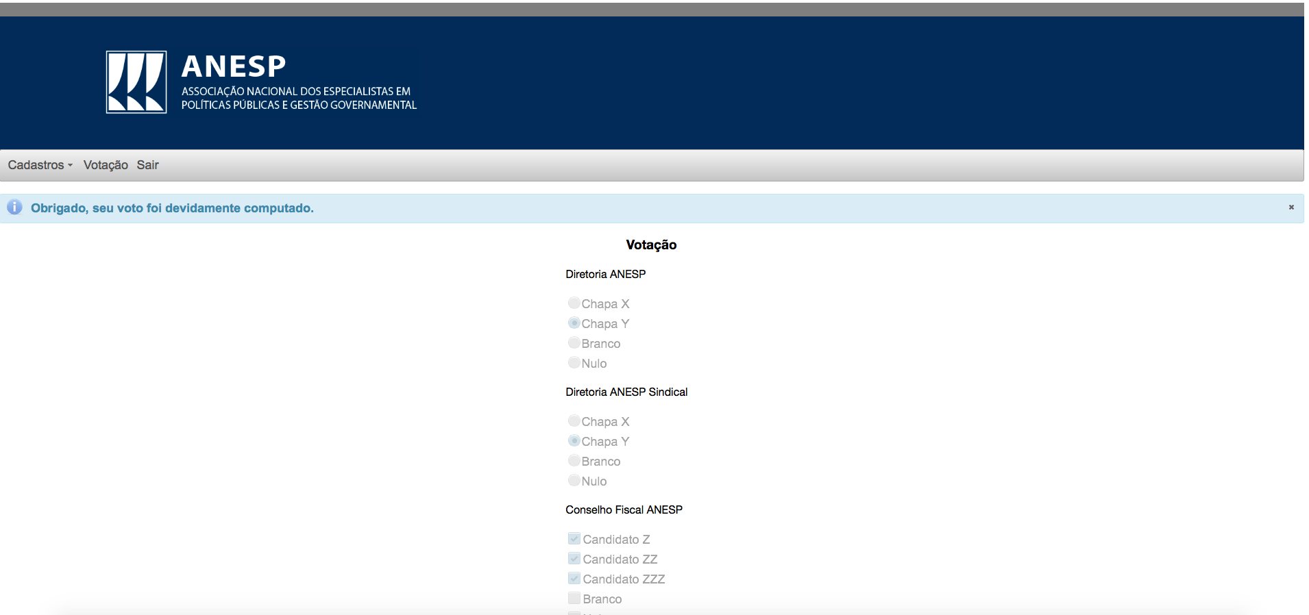Select Branco under Diretoria ANESP
The width and height of the screenshot is (1309, 615).
tap(574, 342)
